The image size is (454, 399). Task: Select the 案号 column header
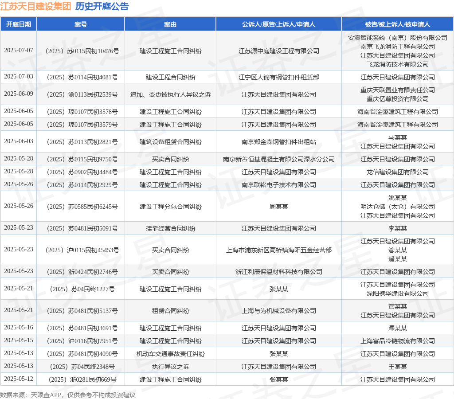point(81,24)
